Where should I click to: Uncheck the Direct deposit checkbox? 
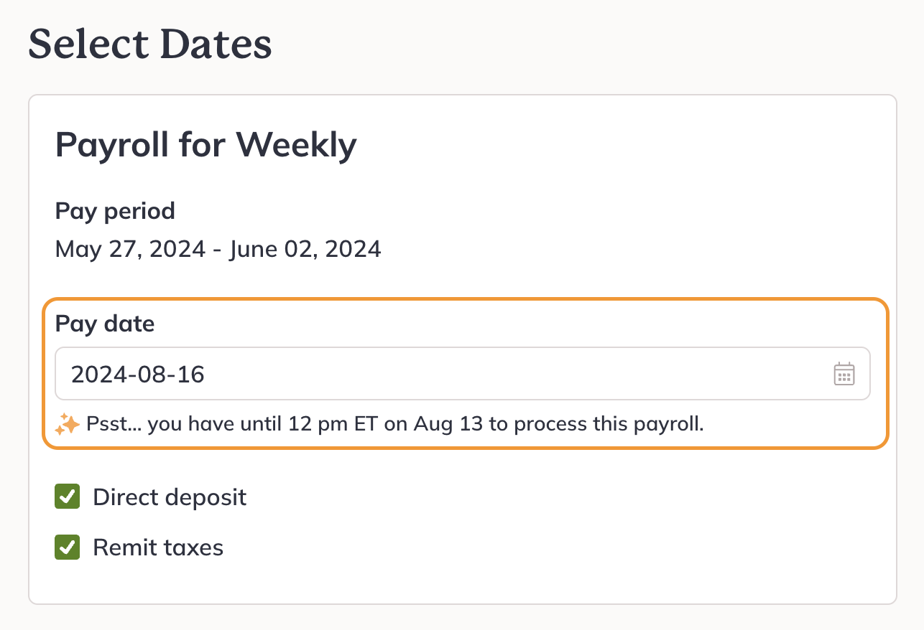[x=68, y=497]
